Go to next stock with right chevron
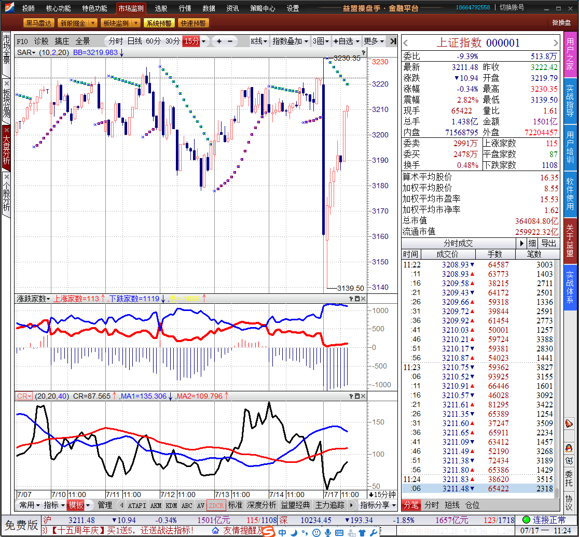579x537 pixels. click(556, 43)
